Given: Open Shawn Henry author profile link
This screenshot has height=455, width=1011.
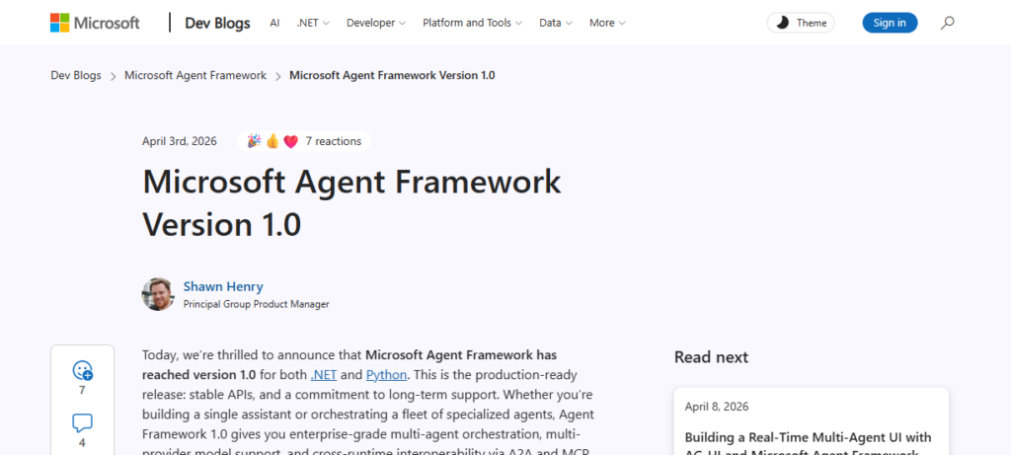Looking at the screenshot, I should point(223,286).
